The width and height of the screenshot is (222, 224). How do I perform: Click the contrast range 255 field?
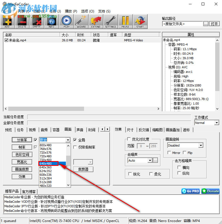(153, 146)
